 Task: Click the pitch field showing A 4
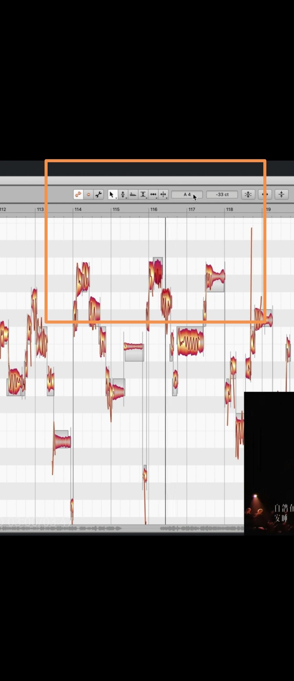tap(187, 195)
